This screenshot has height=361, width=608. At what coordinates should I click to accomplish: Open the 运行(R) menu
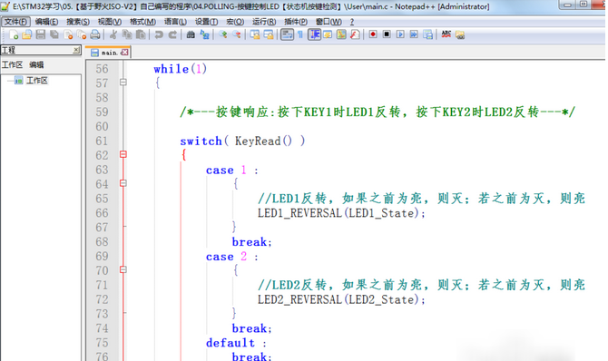(x=264, y=22)
